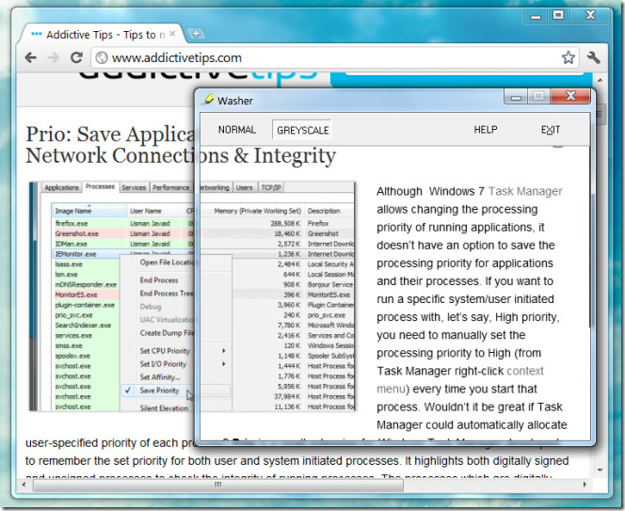Viewport: 625px width, 511px height.
Task: Click the page vertical scrollbar up arrow
Action: click(600, 81)
